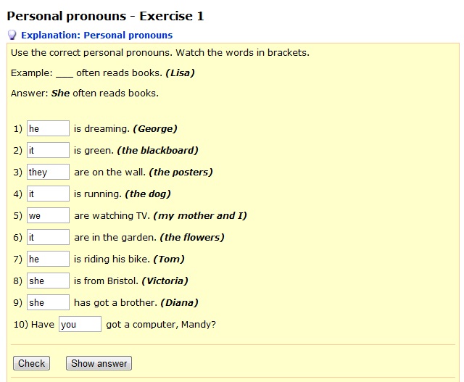464x382 pixels.
Task: Select the answer field for the dog
Action: [49, 194]
